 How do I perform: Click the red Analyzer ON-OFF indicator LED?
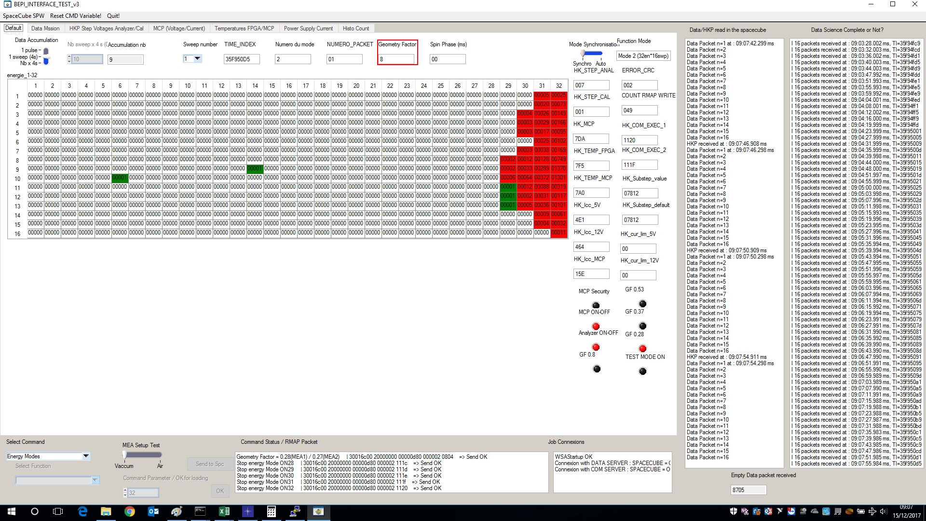pos(596,347)
